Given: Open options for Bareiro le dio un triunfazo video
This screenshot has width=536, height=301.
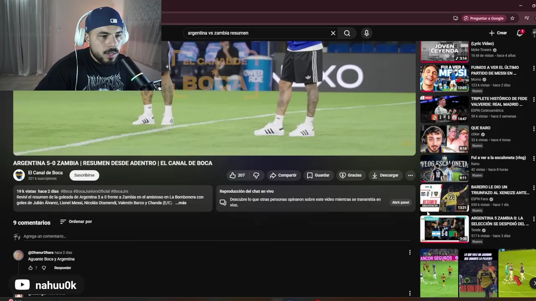Looking at the screenshot, I should [533, 188].
